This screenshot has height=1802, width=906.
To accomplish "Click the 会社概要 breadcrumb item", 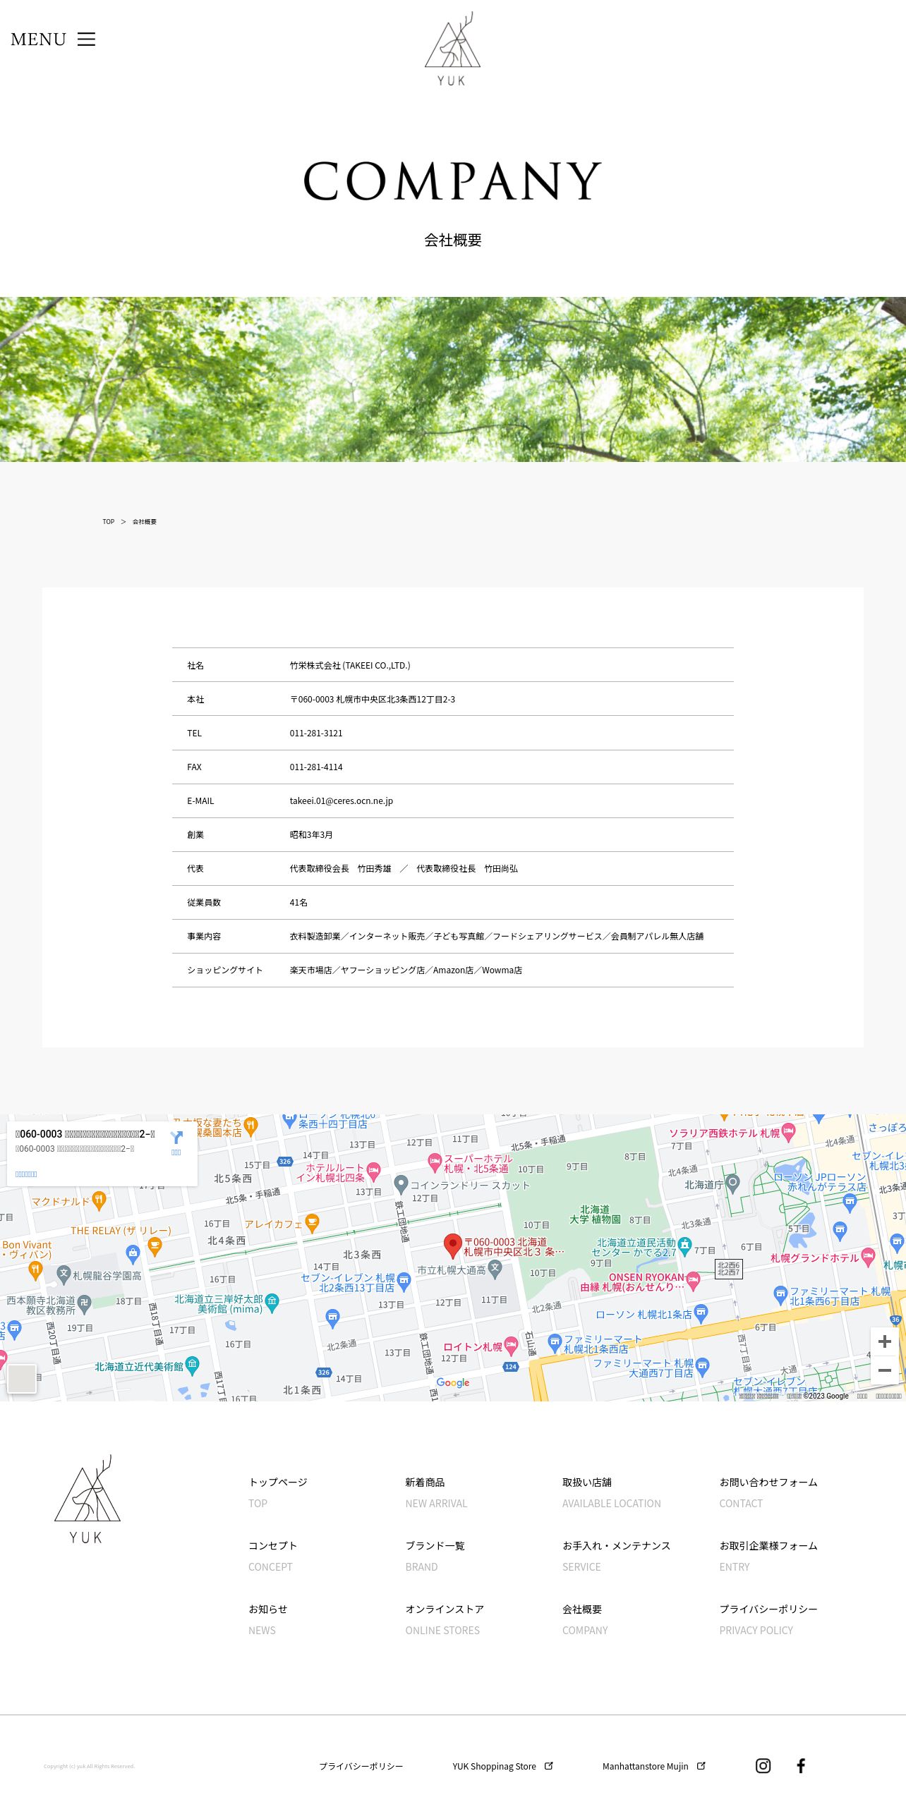I will [145, 522].
